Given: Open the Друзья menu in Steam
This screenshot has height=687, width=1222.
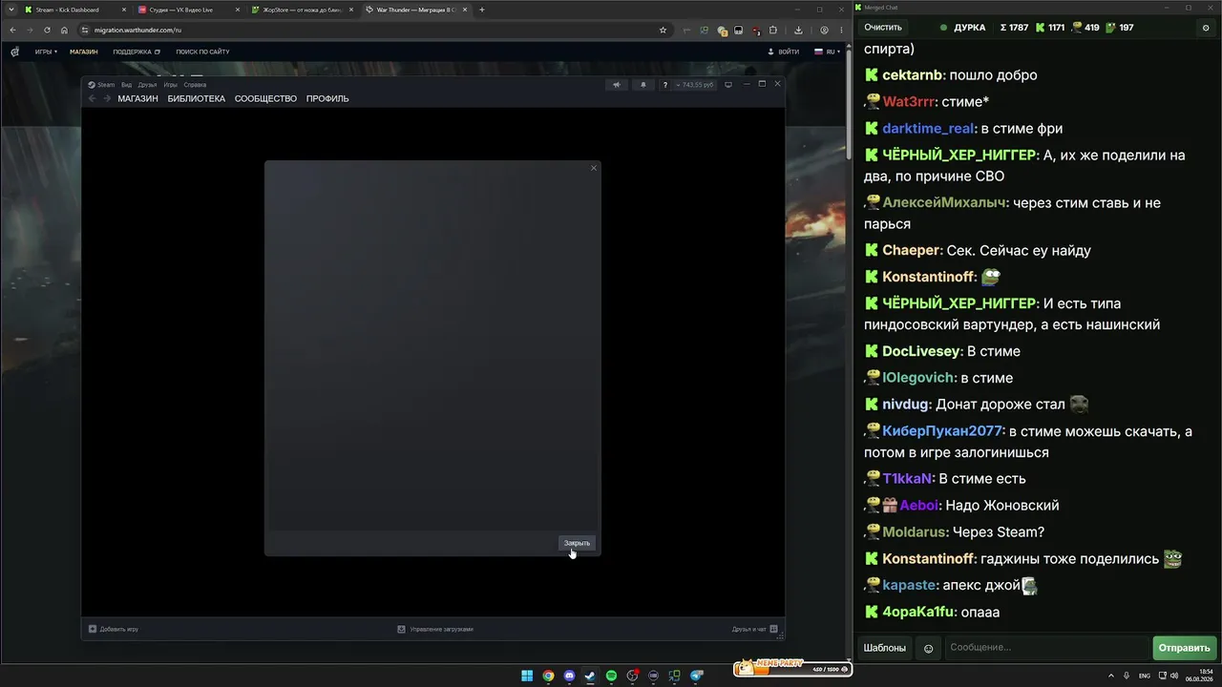Looking at the screenshot, I should click(147, 85).
